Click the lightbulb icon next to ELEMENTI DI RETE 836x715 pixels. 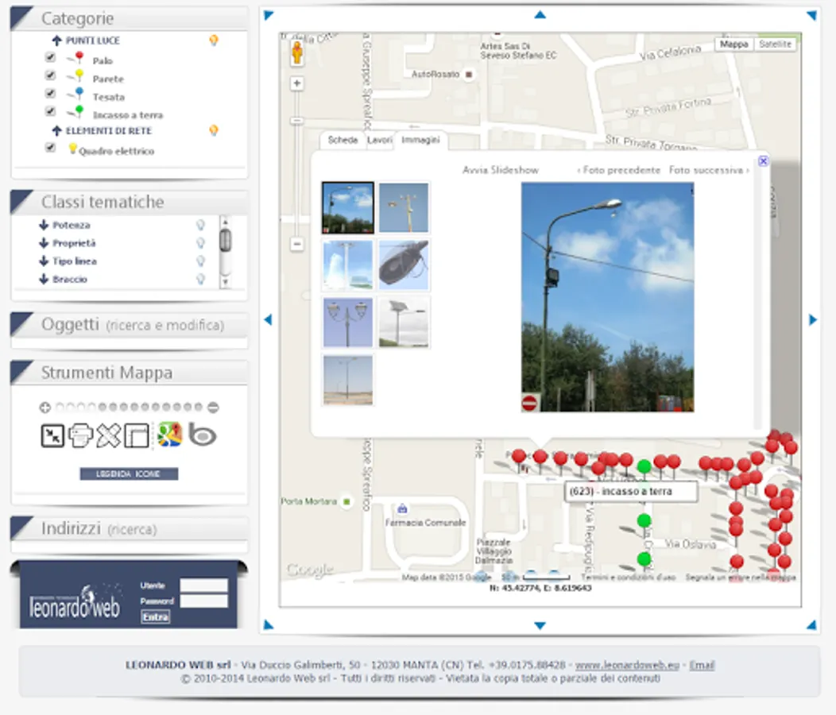(x=214, y=130)
